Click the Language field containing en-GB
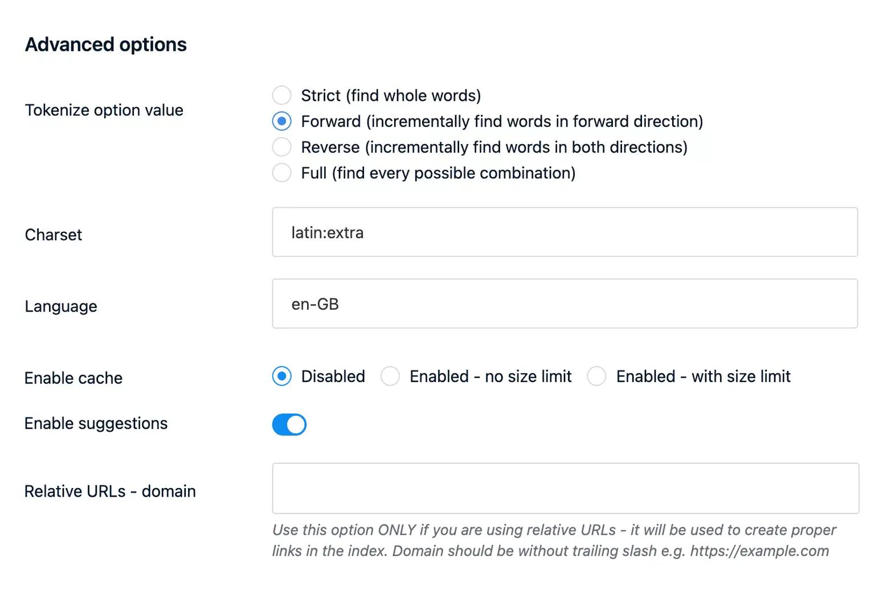Viewport: 875px width, 598px height. pos(564,304)
